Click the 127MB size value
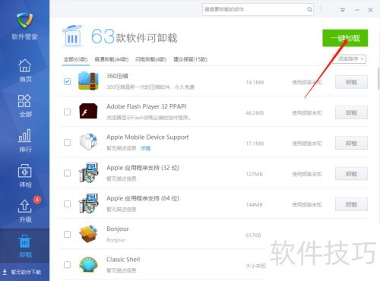Viewport: 380px width, 281px height. pyautogui.click(x=254, y=174)
